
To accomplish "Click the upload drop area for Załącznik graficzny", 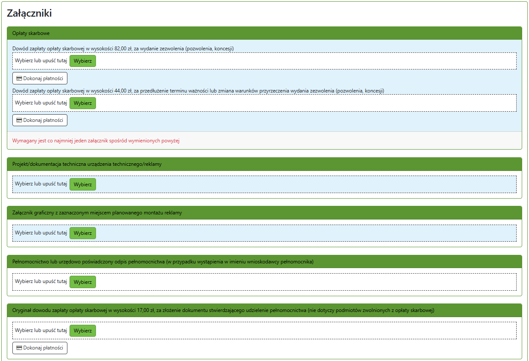I will click(299, 233).
